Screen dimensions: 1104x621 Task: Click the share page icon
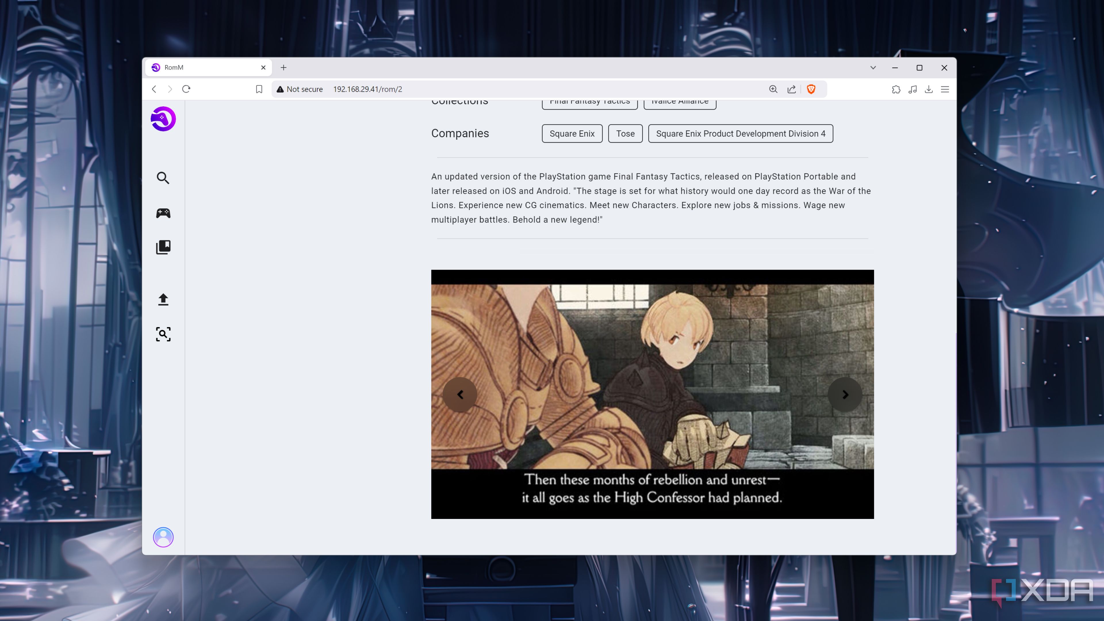(791, 89)
